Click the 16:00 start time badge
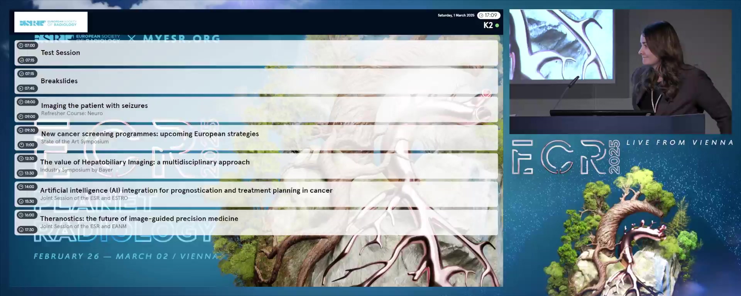The width and height of the screenshot is (741, 296). click(x=27, y=215)
